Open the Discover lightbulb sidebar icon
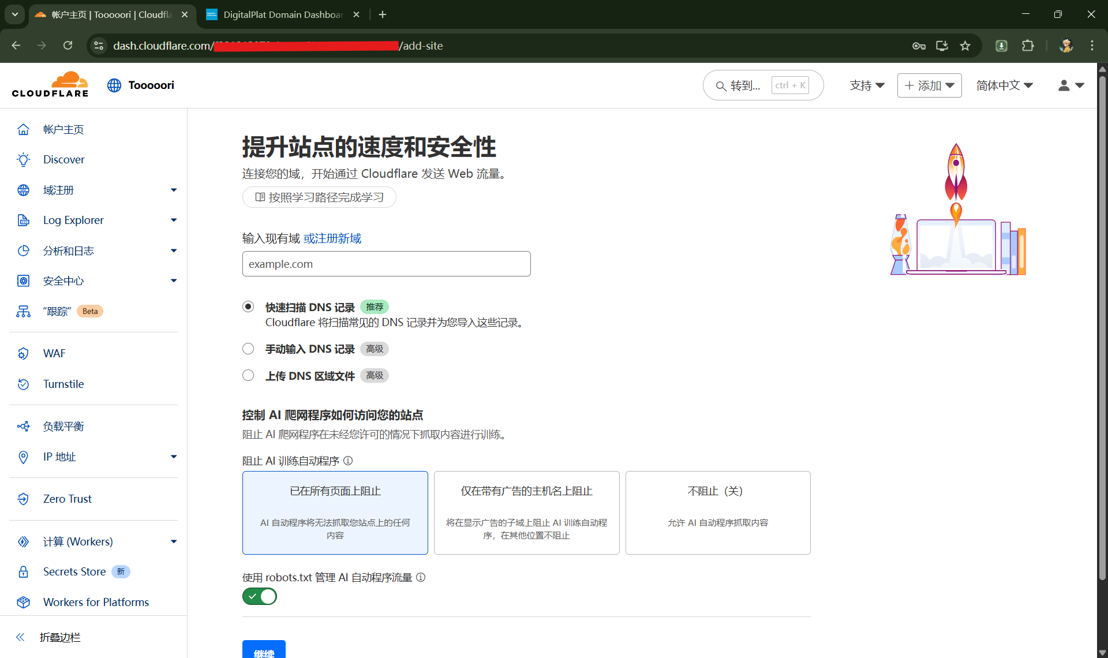Image resolution: width=1108 pixels, height=658 pixels. point(23,160)
